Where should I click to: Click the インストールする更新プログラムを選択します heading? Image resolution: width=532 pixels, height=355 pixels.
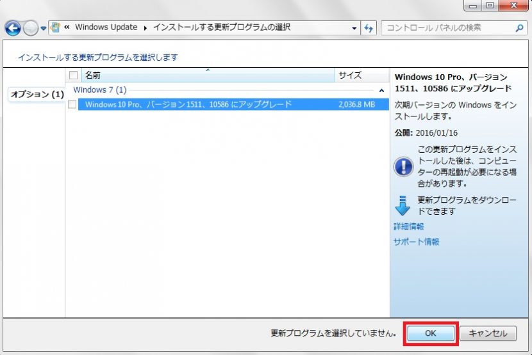98,57
